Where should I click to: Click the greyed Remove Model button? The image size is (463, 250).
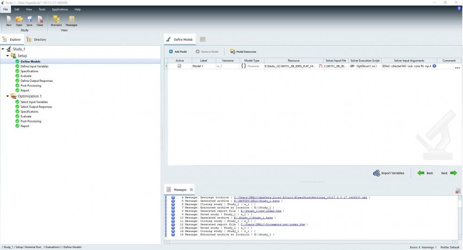click(x=206, y=52)
